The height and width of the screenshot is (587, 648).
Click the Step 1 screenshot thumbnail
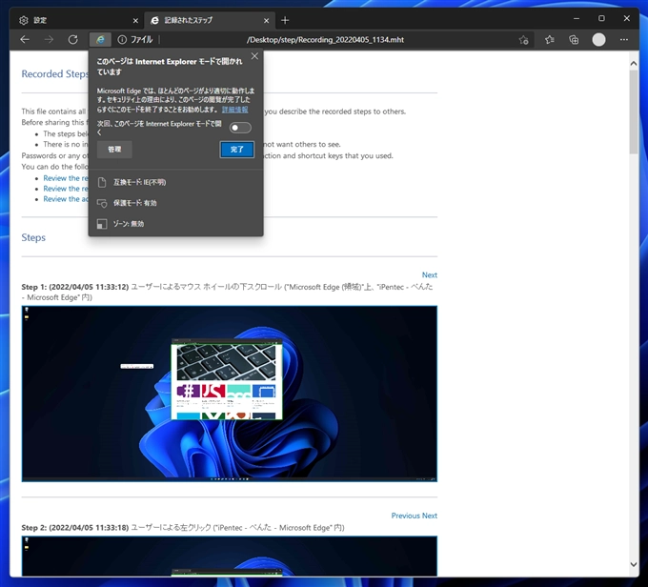230,394
